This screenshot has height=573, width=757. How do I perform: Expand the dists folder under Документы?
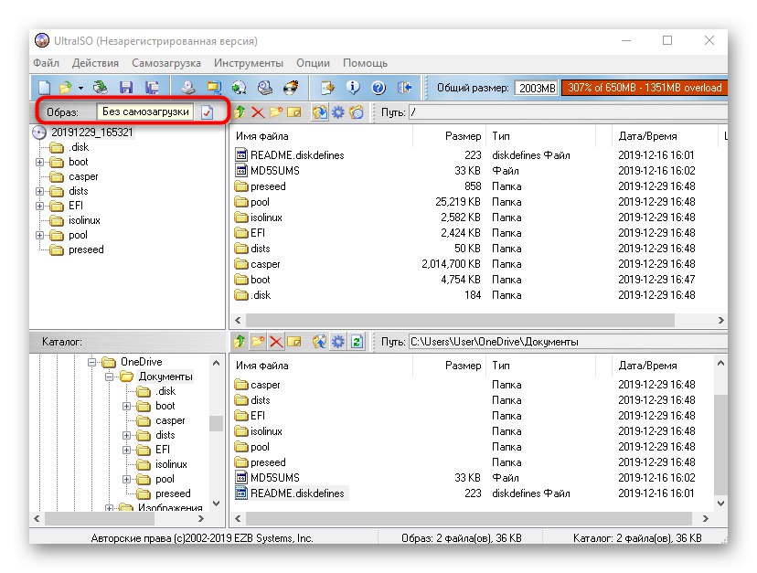click(127, 435)
